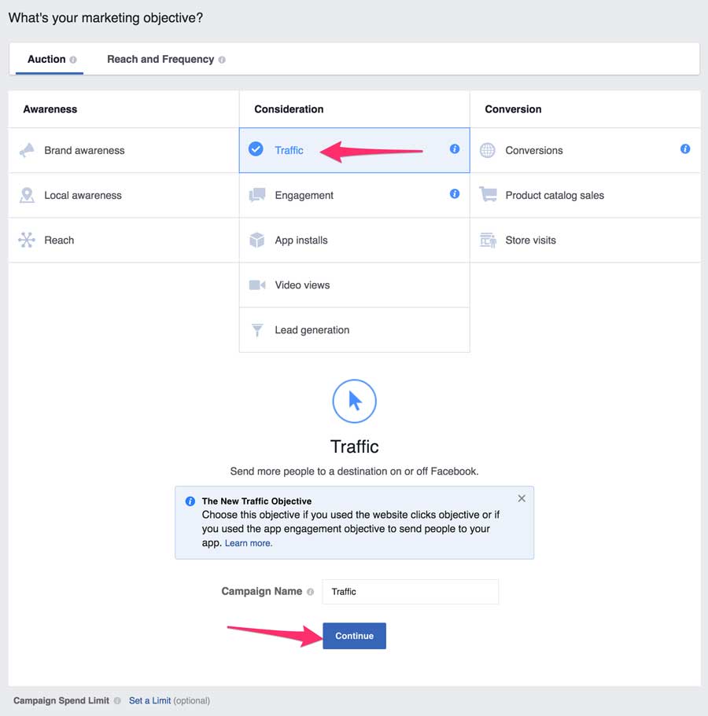
Task: Select the Reach objective
Action: tap(124, 241)
